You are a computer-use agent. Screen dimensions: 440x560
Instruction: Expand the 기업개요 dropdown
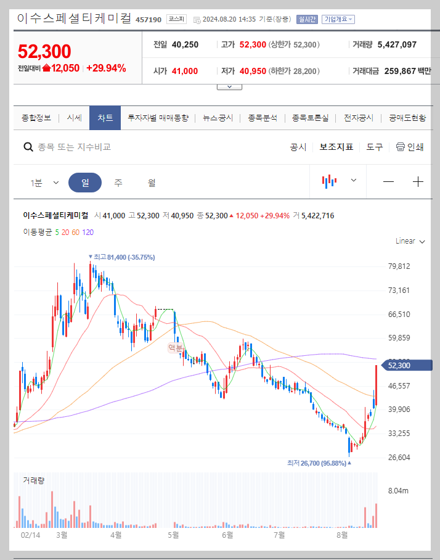(337, 19)
